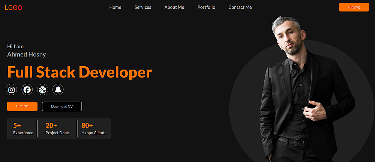Click the Full Stack Developer heading
Image resolution: width=375 pixels, height=162 pixels.
79,72
